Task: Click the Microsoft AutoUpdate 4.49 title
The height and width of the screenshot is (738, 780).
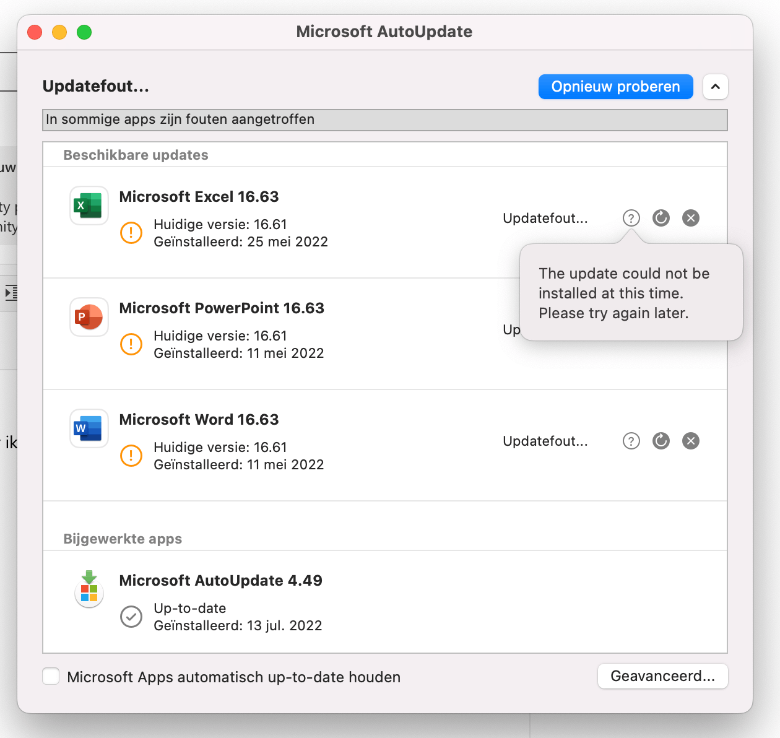Action: tap(220, 580)
